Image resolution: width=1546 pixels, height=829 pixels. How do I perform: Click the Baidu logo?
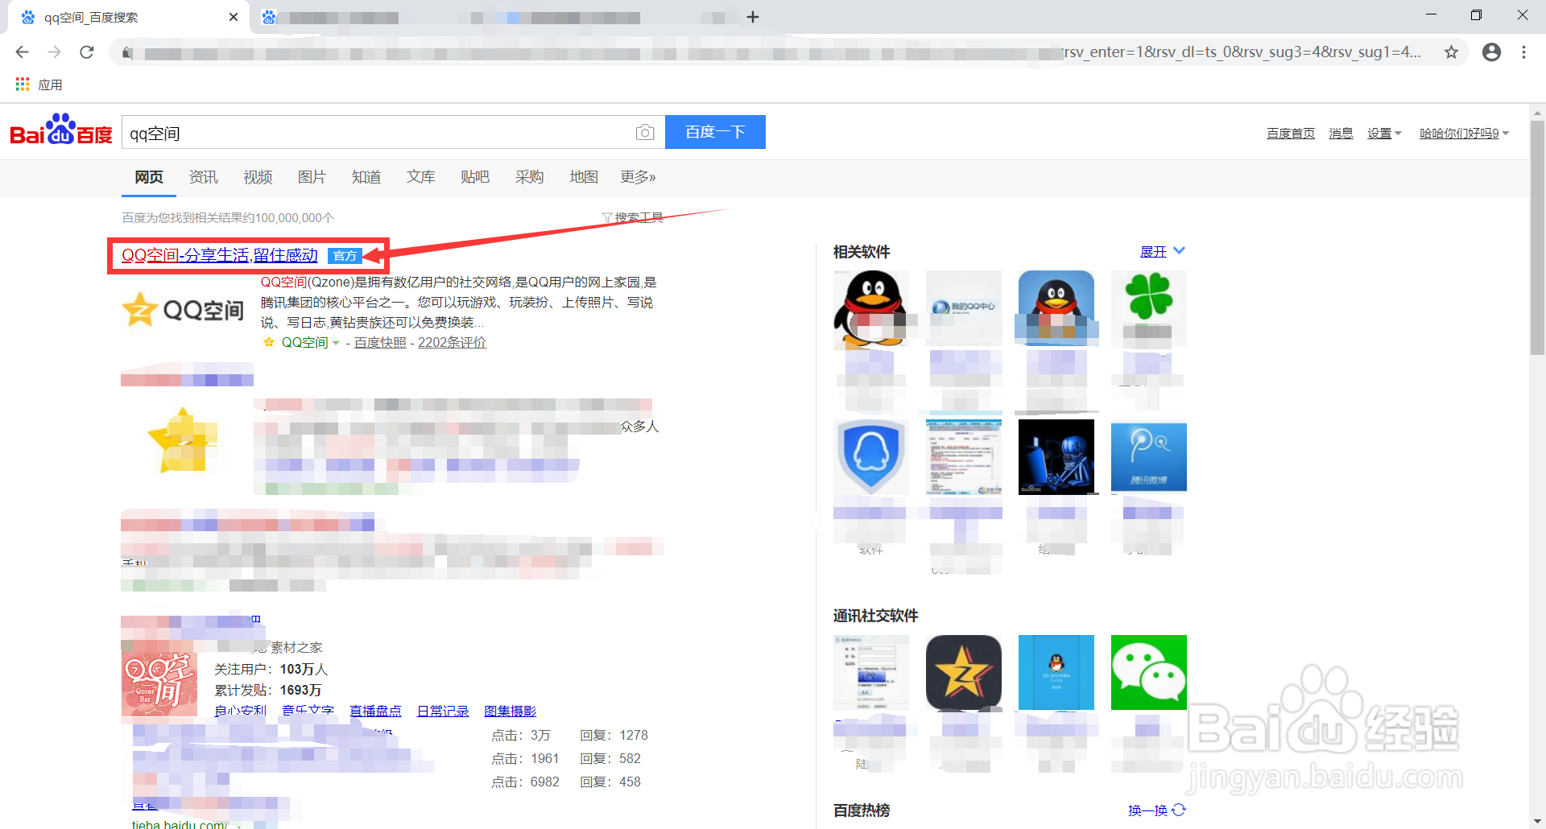click(61, 130)
